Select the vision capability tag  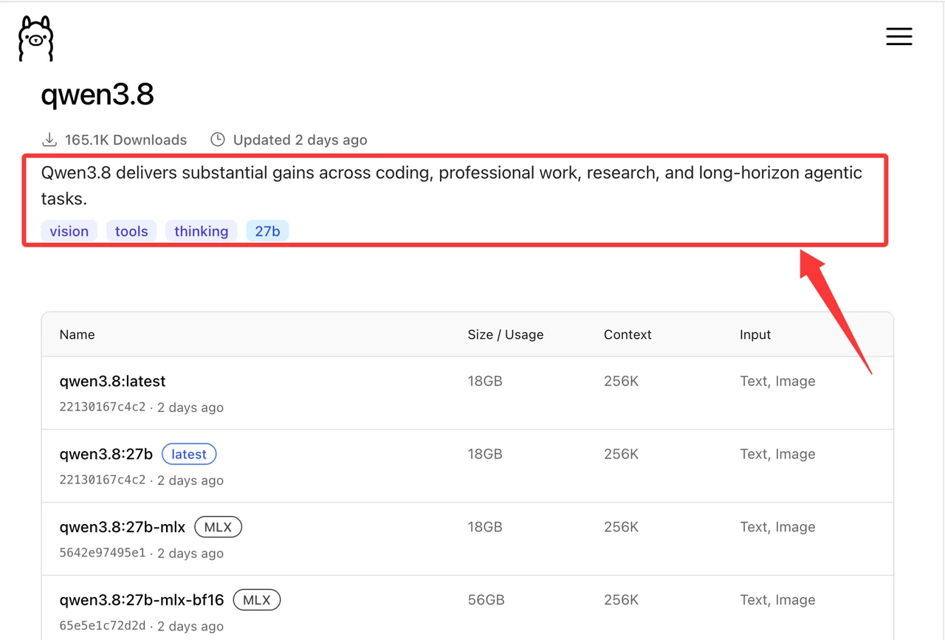click(69, 231)
